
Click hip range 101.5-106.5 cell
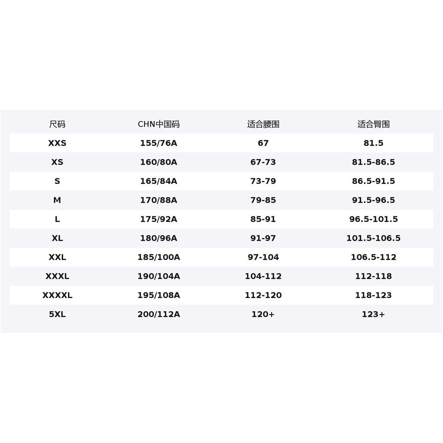coord(373,238)
